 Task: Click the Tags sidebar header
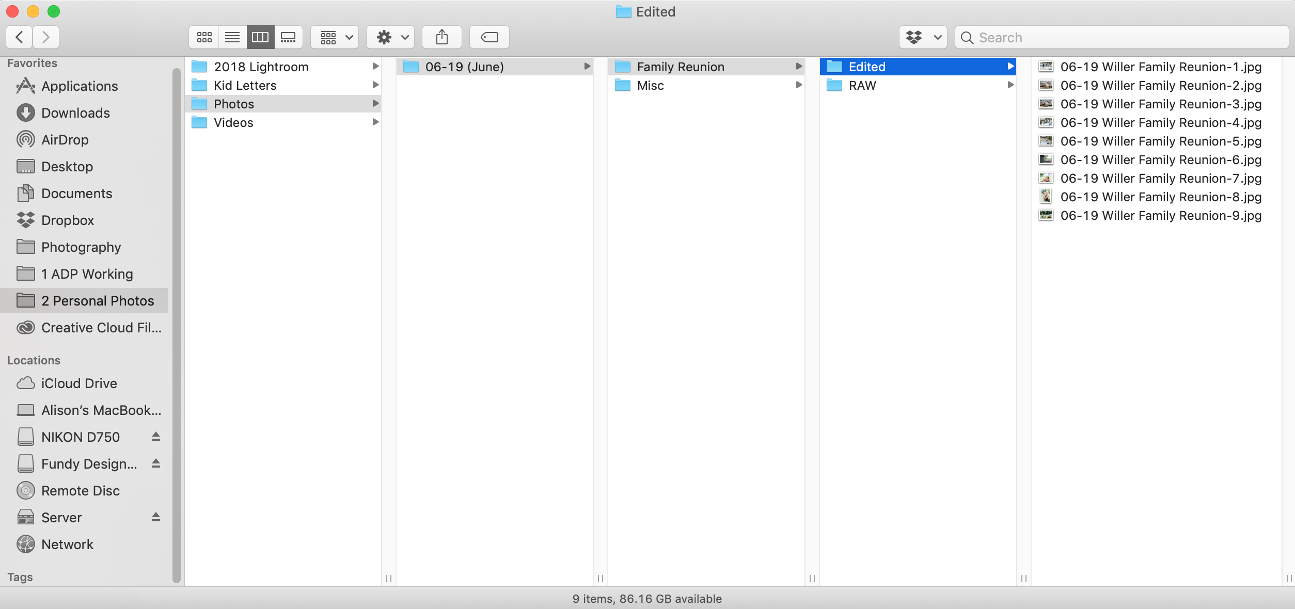[20, 577]
